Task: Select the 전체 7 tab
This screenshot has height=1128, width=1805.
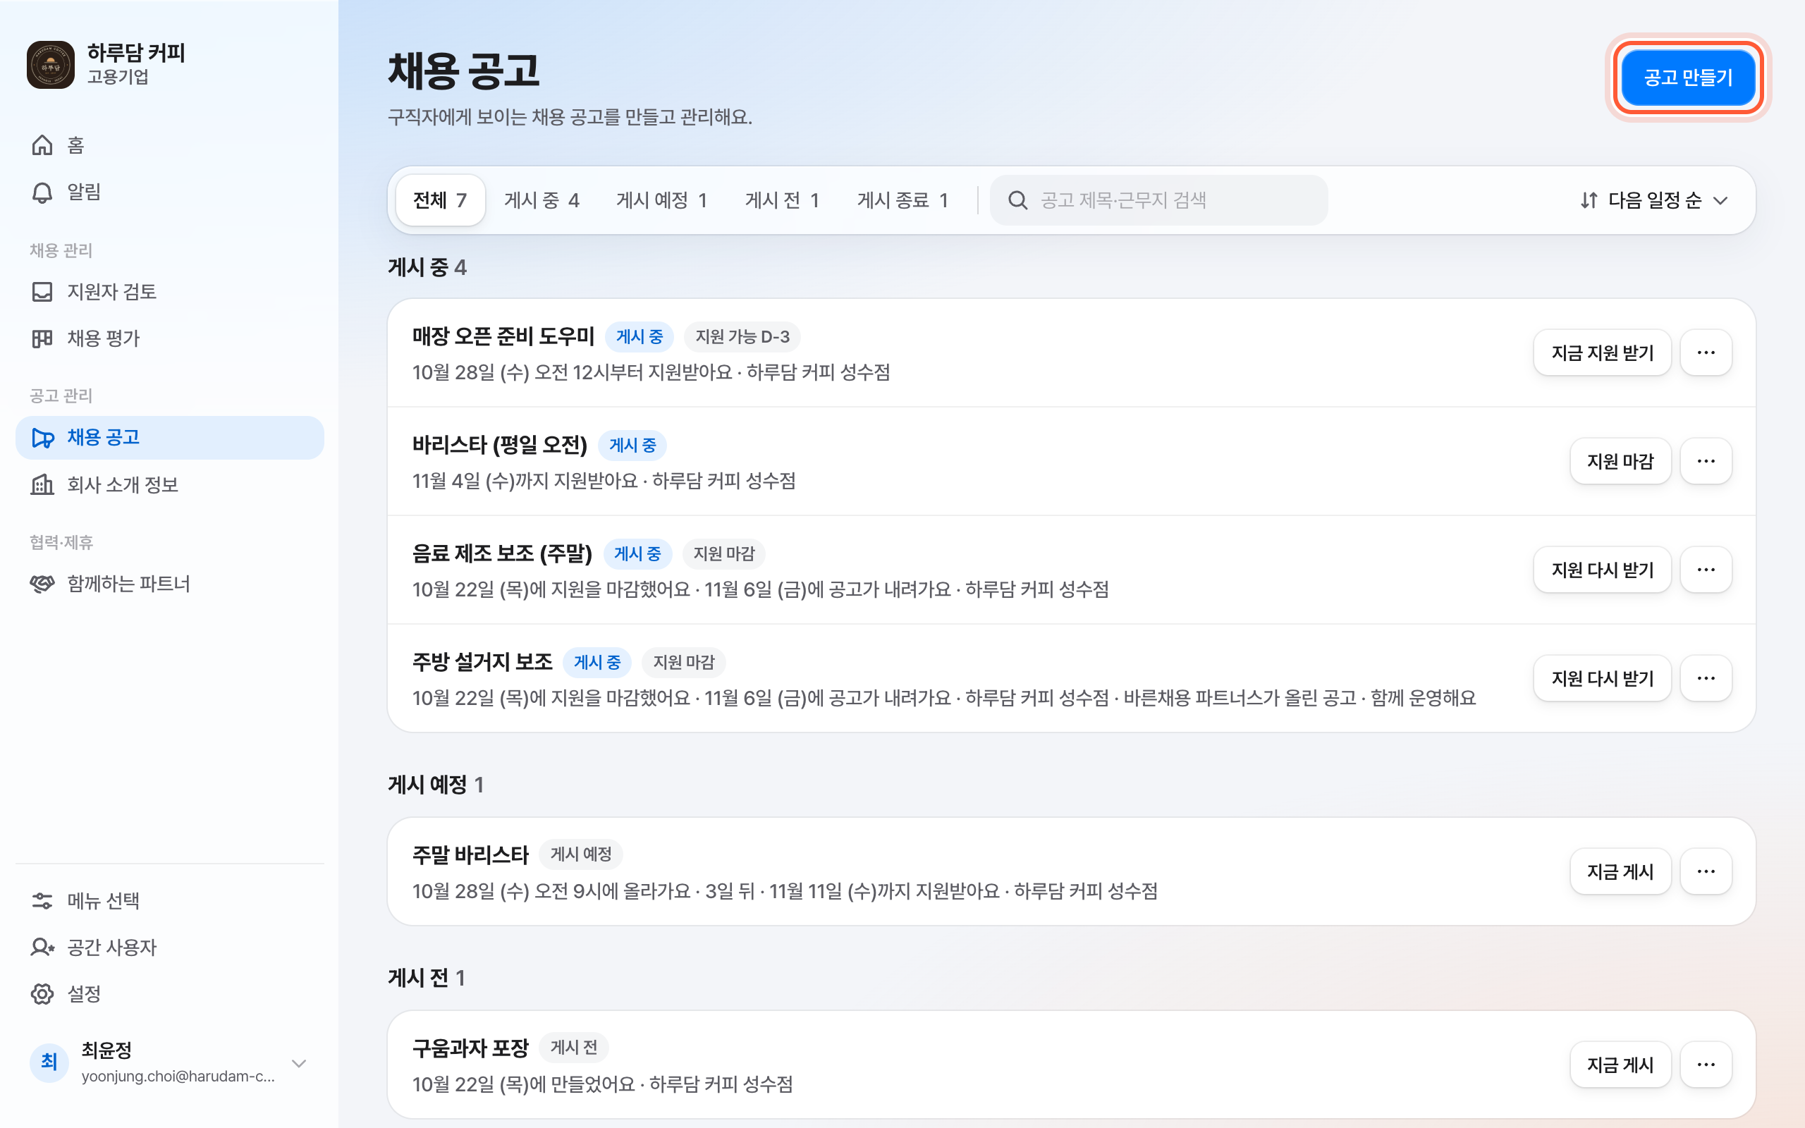Action: pyautogui.click(x=440, y=200)
